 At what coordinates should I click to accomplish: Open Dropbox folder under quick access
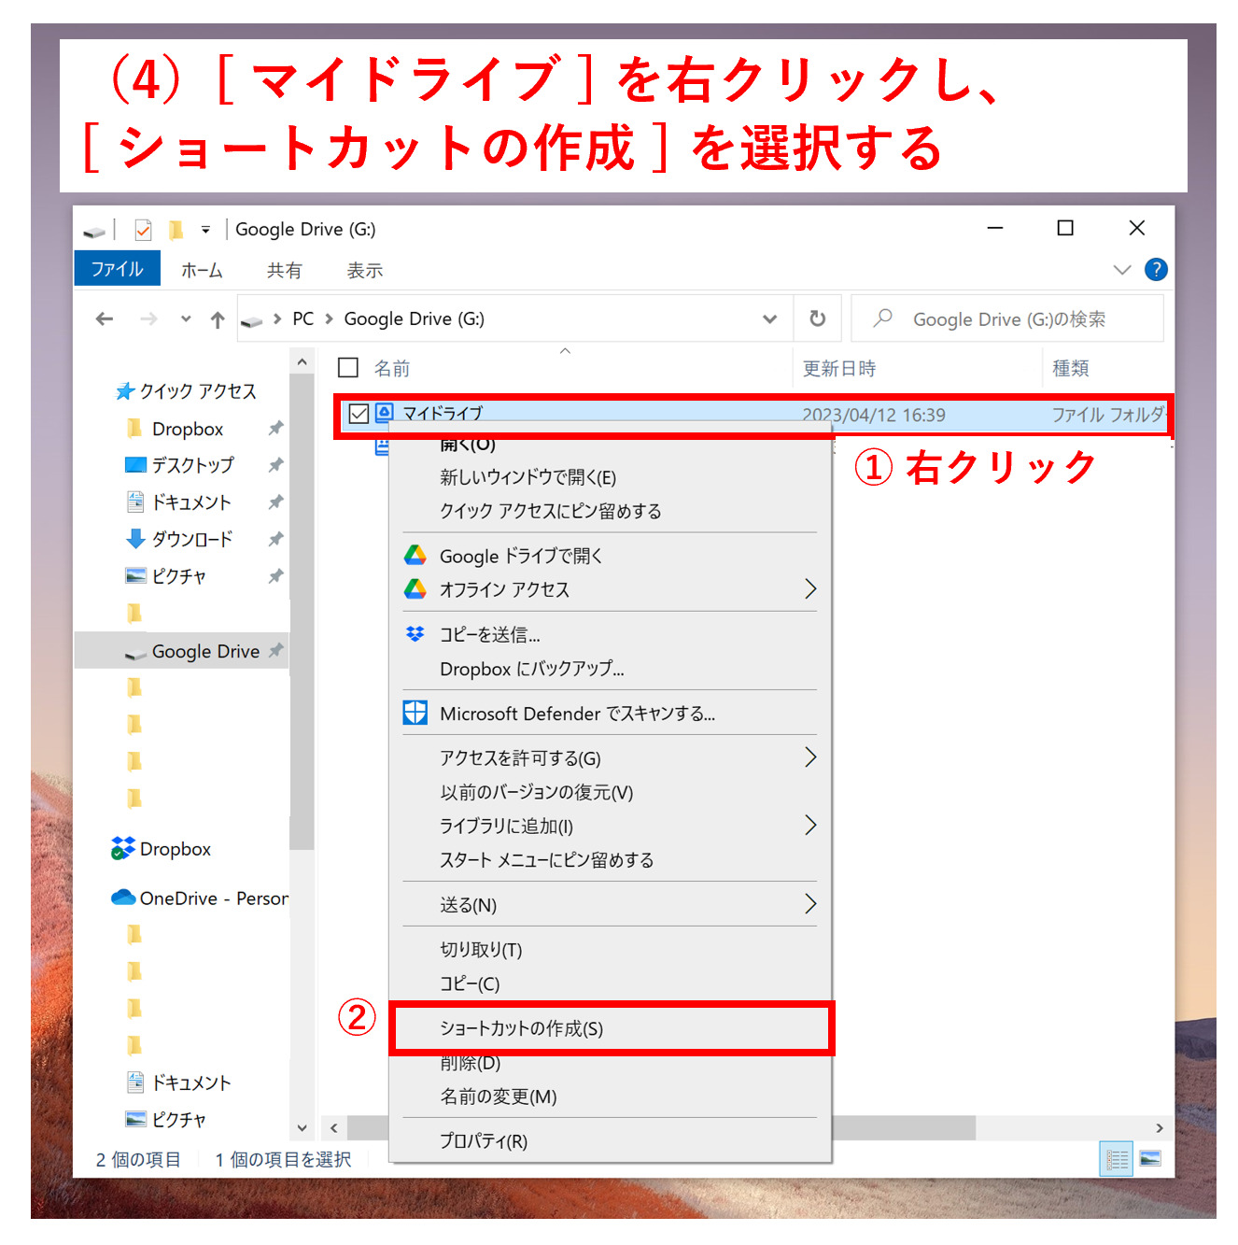pos(188,429)
